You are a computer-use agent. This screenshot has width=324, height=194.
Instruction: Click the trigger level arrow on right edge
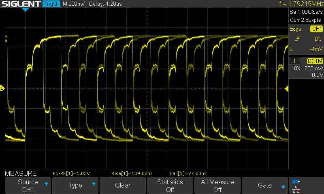(x=287, y=89)
